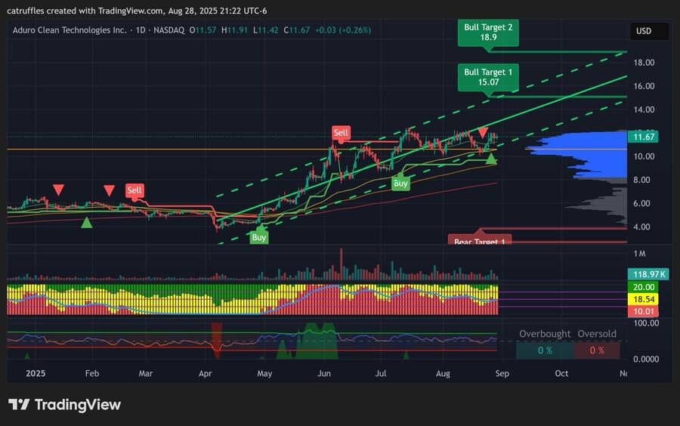
Task: Click the 6.00 price axis label
Action: point(641,203)
